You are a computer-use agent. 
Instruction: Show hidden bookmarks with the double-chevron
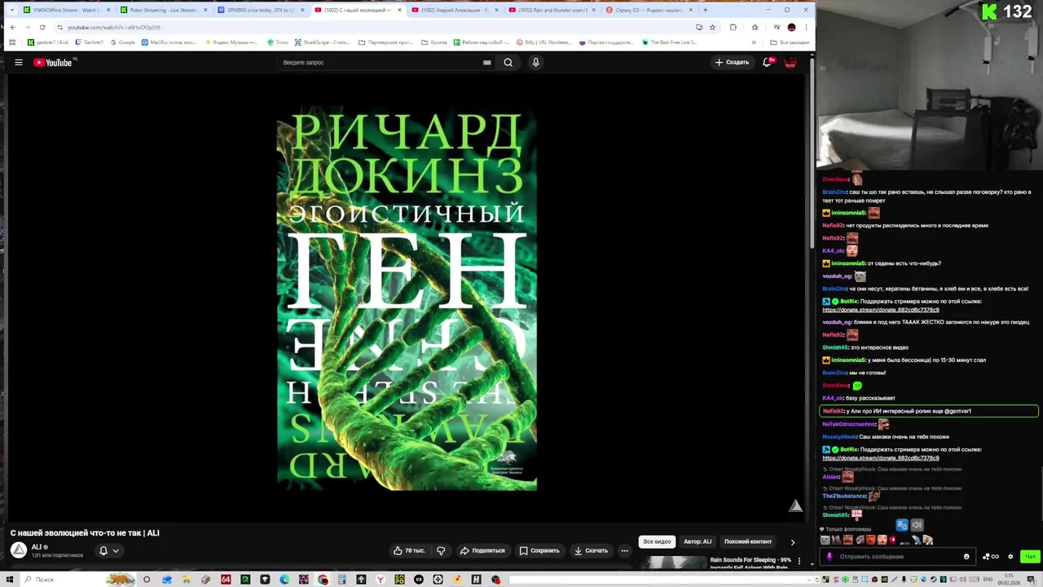(x=755, y=42)
